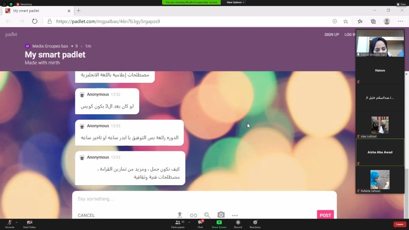Expand the View Options dropdown
Screen dimensions: 409x230
click(x=235, y=2)
